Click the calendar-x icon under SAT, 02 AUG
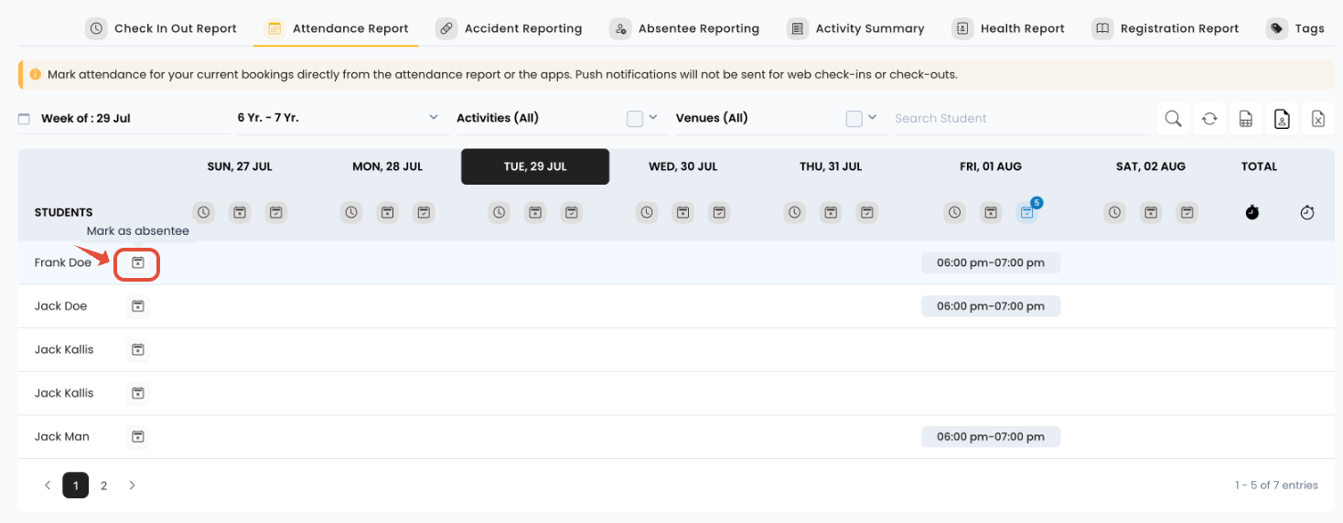Screen dimensions: 1343x523 [1151, 212]
